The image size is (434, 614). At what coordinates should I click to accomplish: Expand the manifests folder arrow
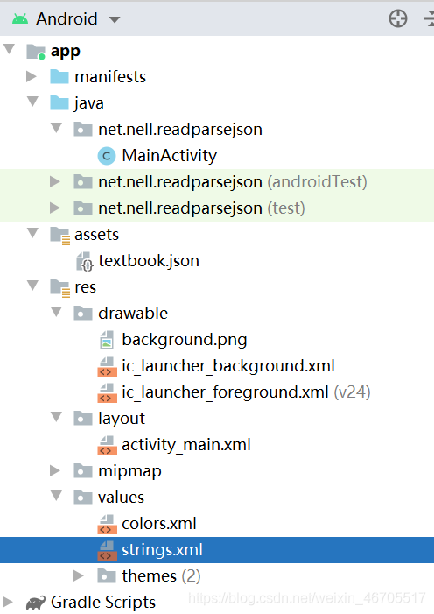31,76
